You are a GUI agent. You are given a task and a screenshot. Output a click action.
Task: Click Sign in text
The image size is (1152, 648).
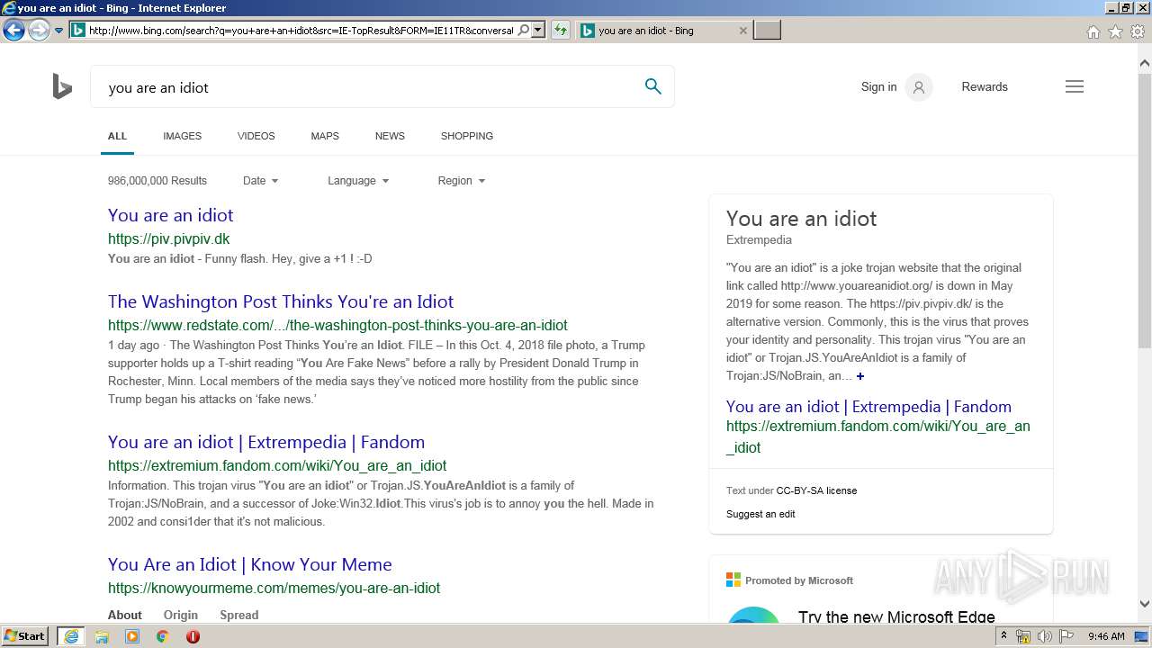(878, 87)
